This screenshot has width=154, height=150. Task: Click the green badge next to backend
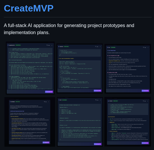(x=66, y=46)
